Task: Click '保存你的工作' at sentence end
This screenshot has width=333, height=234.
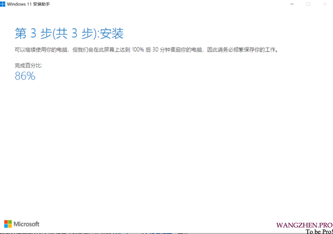Action: [x=261, y=50]
